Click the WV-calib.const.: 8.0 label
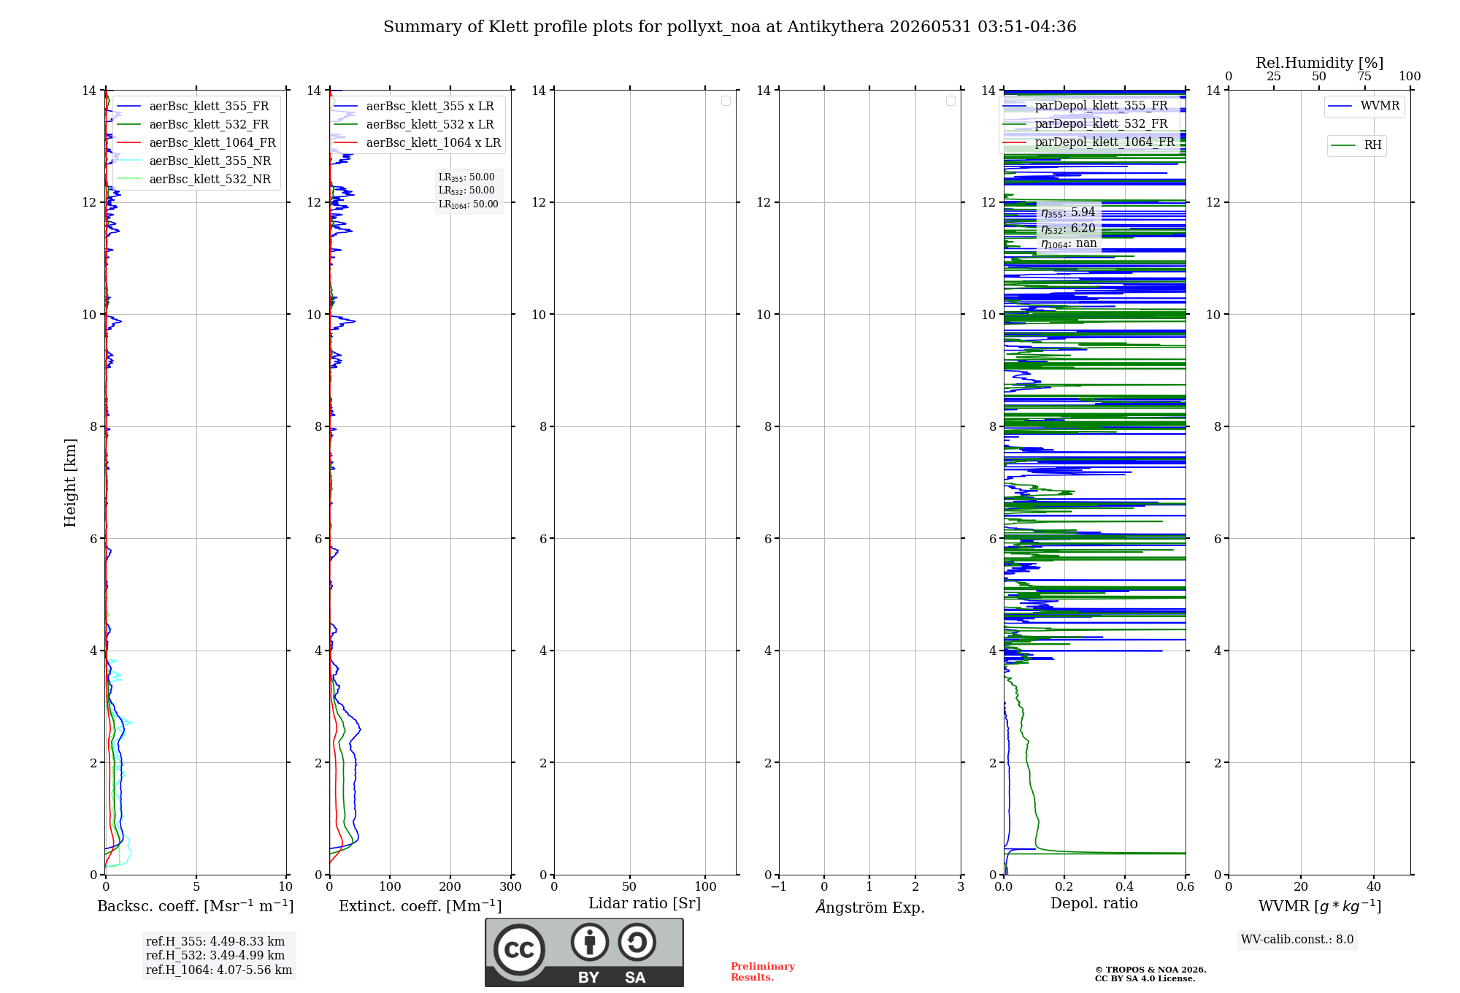 click(x=1297, y=940)
